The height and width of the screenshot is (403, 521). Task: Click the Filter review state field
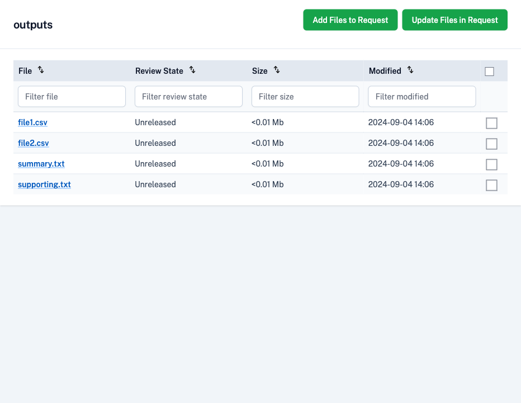[x=188, y=96]
